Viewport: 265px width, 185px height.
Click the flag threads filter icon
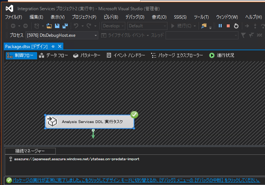251,35
